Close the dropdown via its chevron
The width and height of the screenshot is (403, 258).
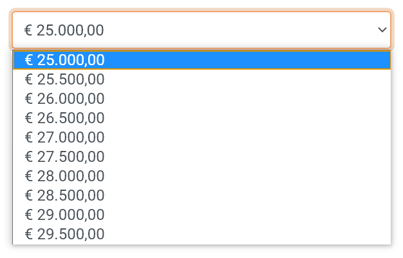(382, 30)
